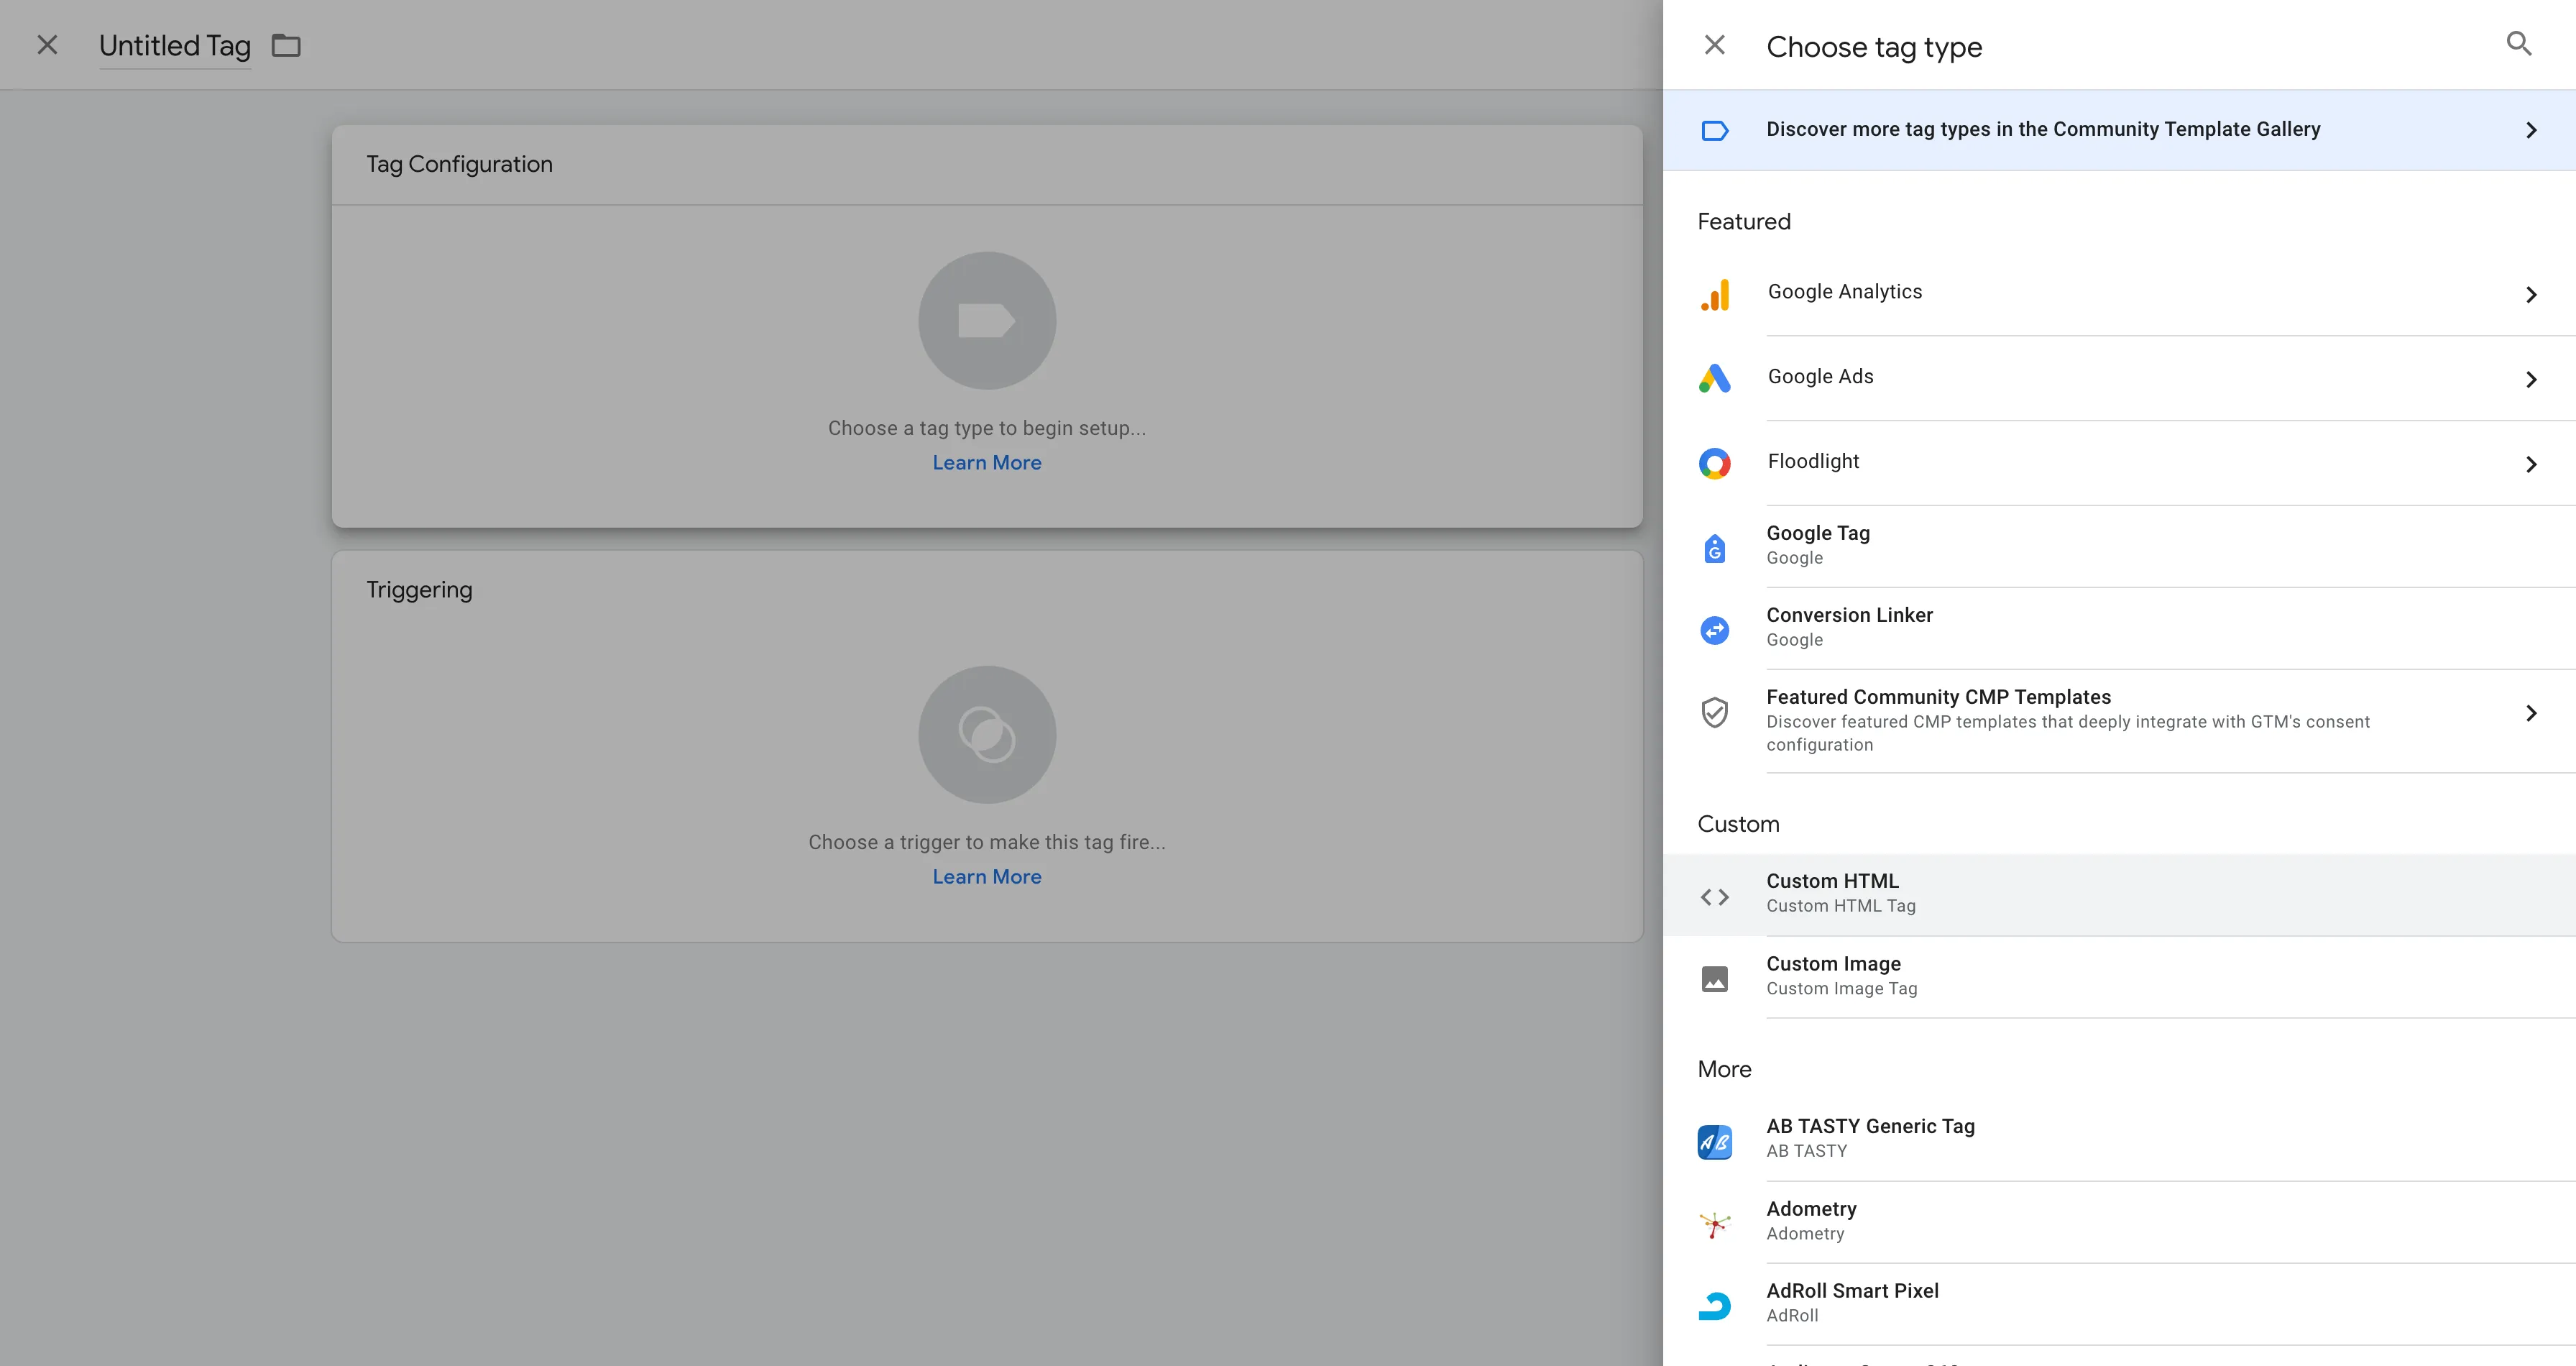Close the Choose tag type panel
2576x1366 pixels.
click(x=1714, y=45)
